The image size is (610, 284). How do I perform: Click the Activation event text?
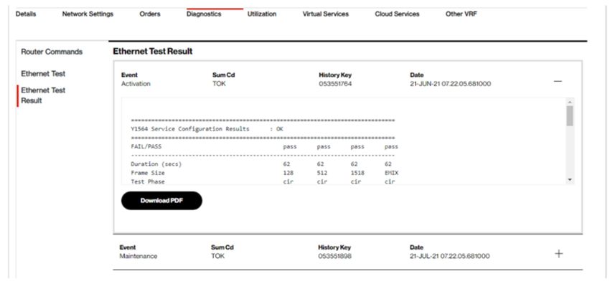(136, 83)
